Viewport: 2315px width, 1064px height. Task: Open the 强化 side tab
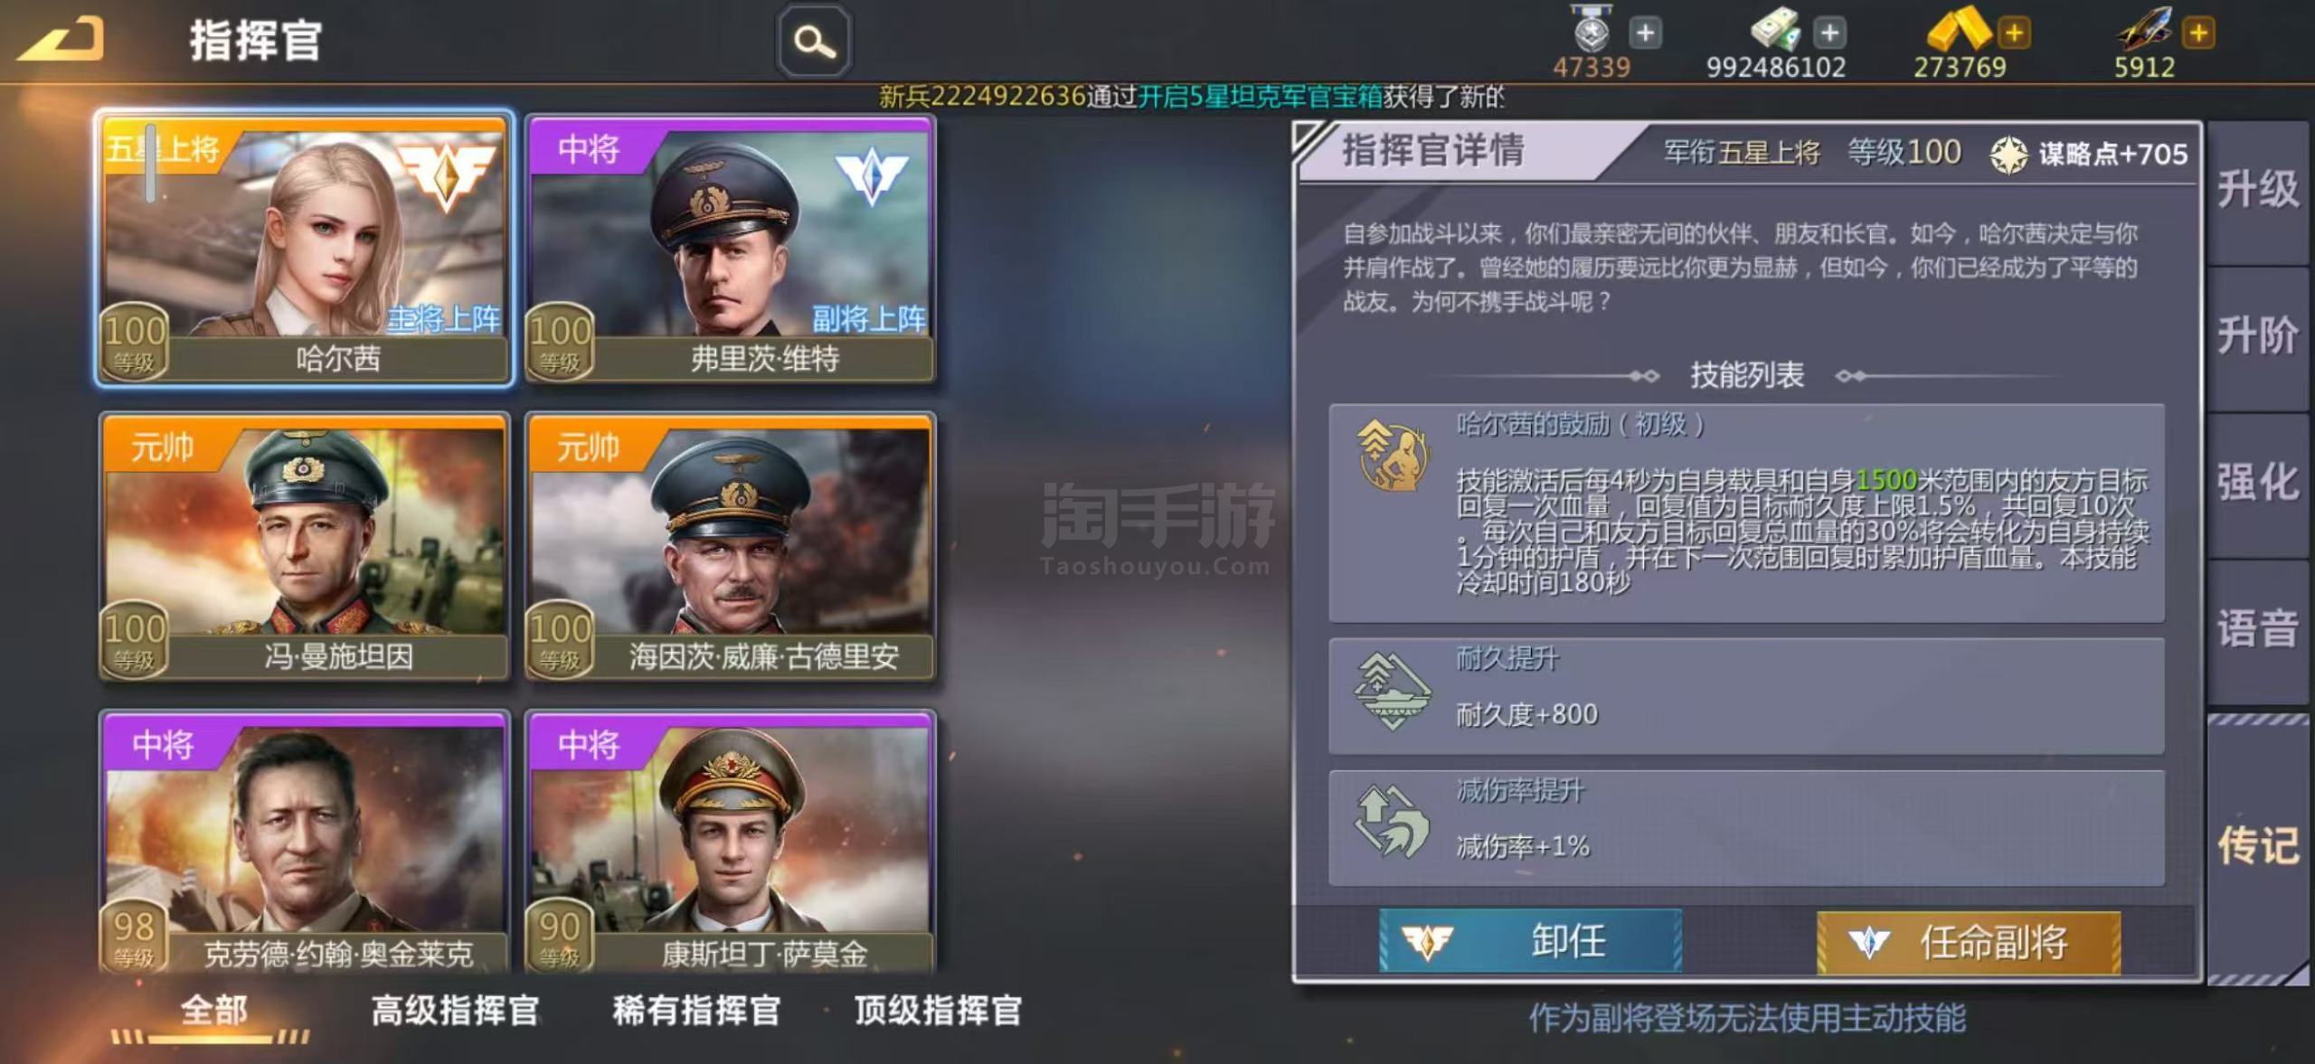click(x=2257, y=483)
